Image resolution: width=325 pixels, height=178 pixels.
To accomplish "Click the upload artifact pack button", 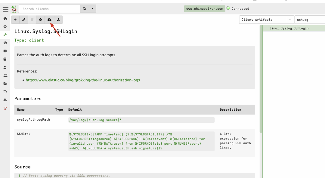I will point(58,20).
